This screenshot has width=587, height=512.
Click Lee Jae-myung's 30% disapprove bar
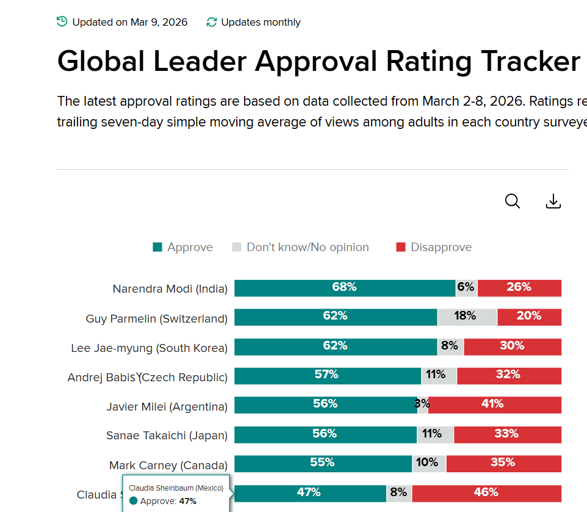(513, 347)
